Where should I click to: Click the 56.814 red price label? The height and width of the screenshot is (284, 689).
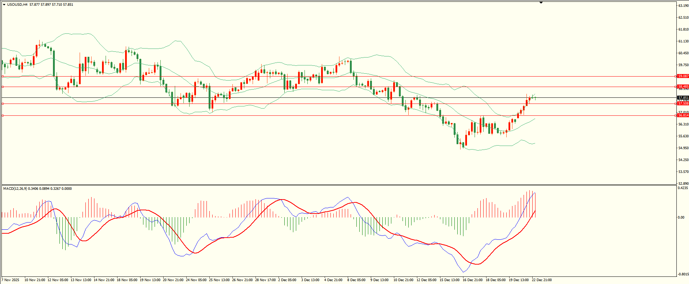tap(683, 115)
